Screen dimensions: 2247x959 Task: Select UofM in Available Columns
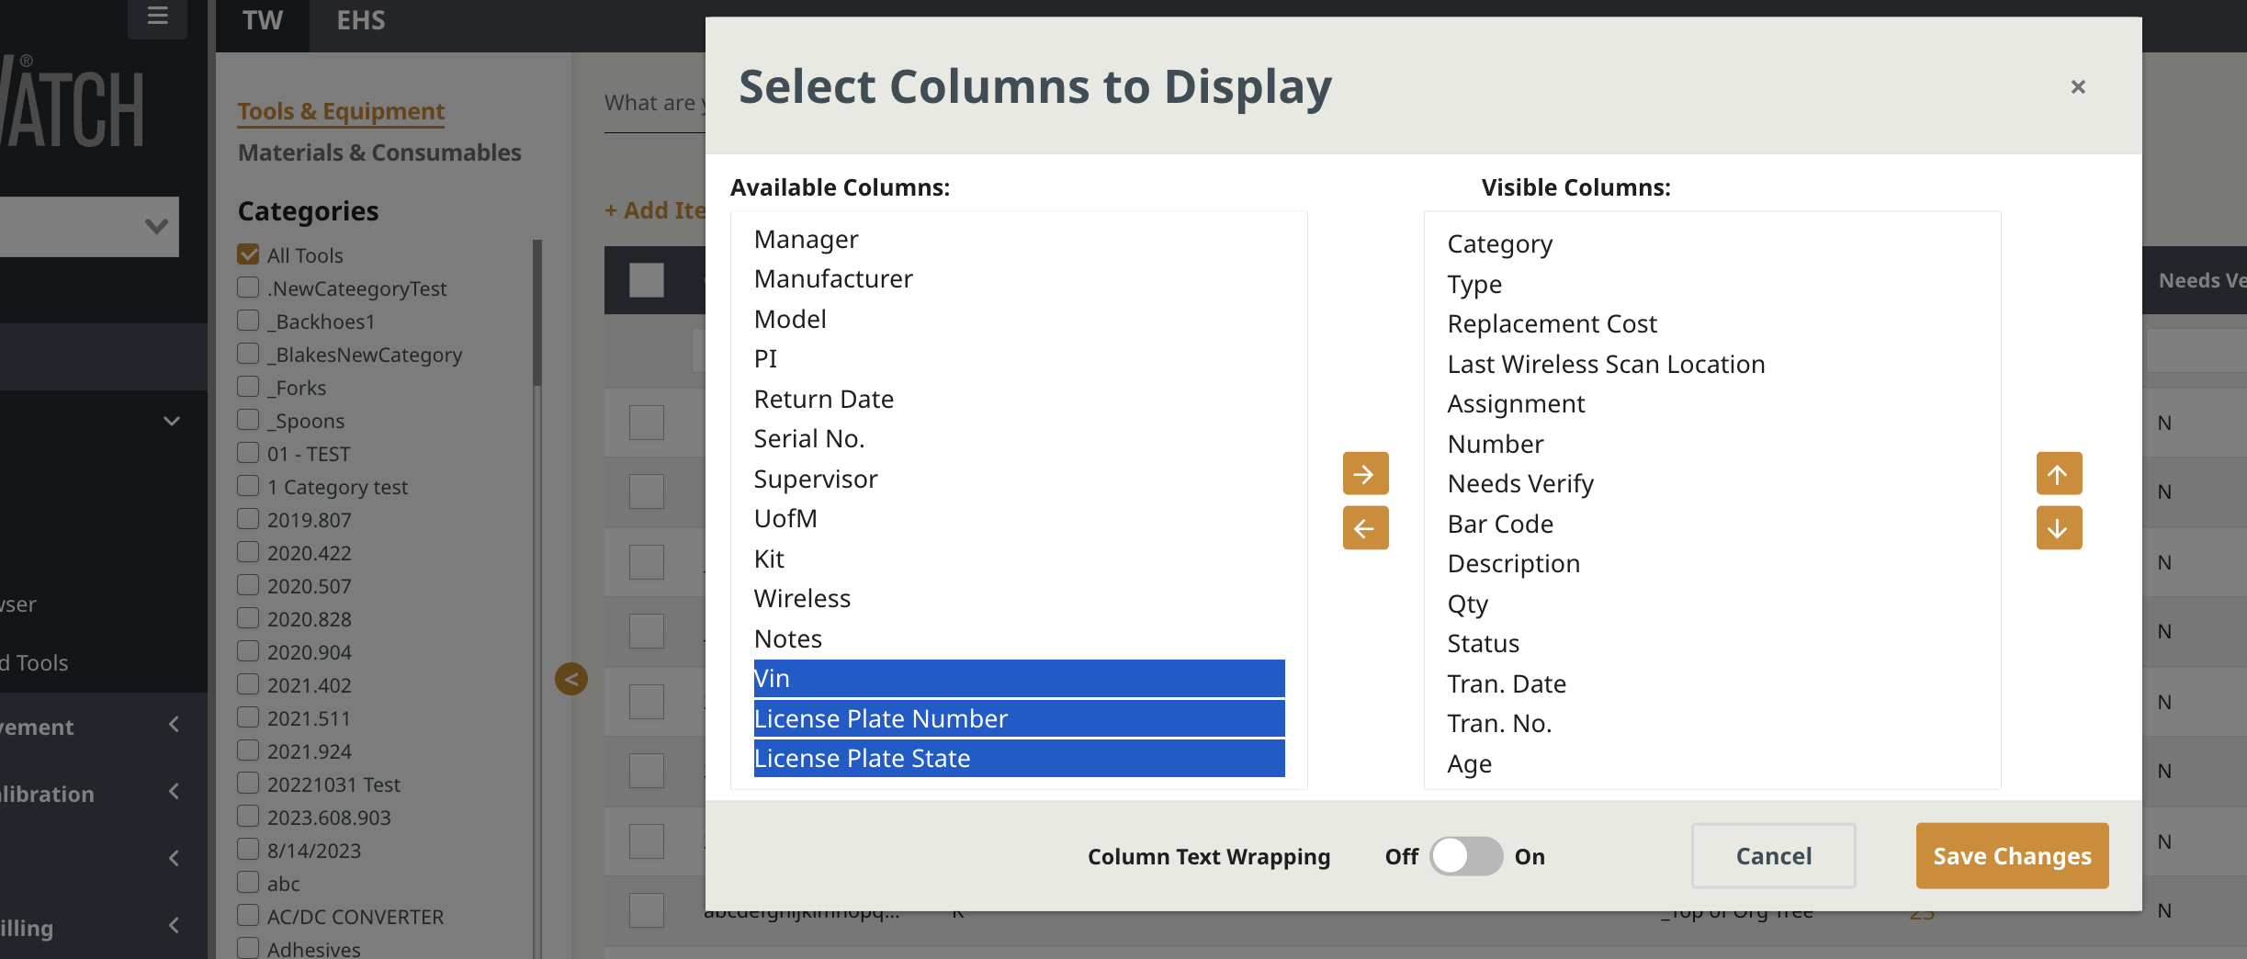click(1019, 519)
